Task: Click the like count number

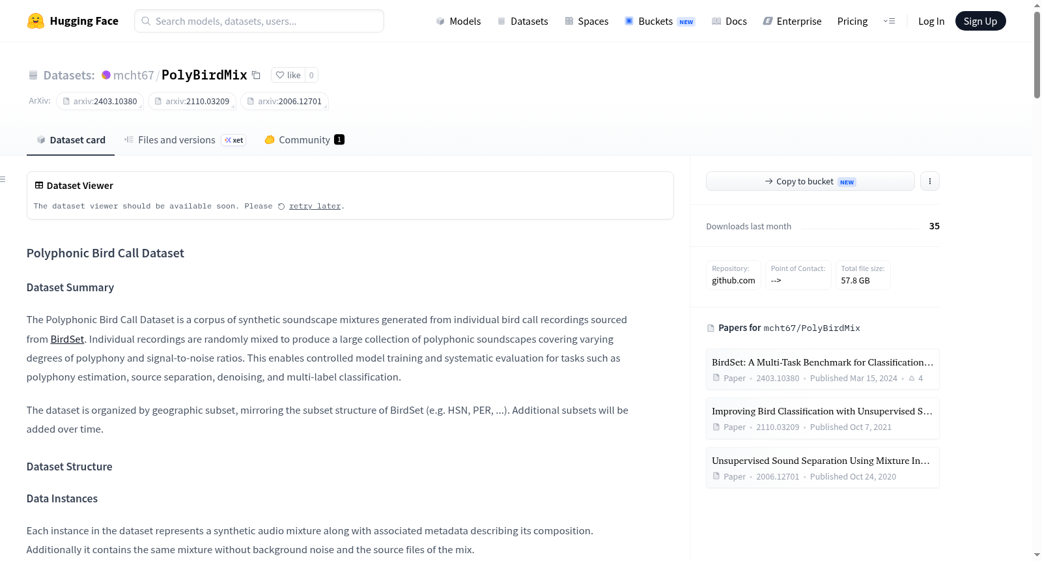Action: (311, 75)
